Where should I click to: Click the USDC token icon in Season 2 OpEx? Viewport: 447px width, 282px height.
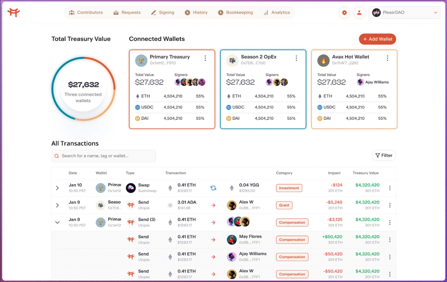(x=228, y=107)
